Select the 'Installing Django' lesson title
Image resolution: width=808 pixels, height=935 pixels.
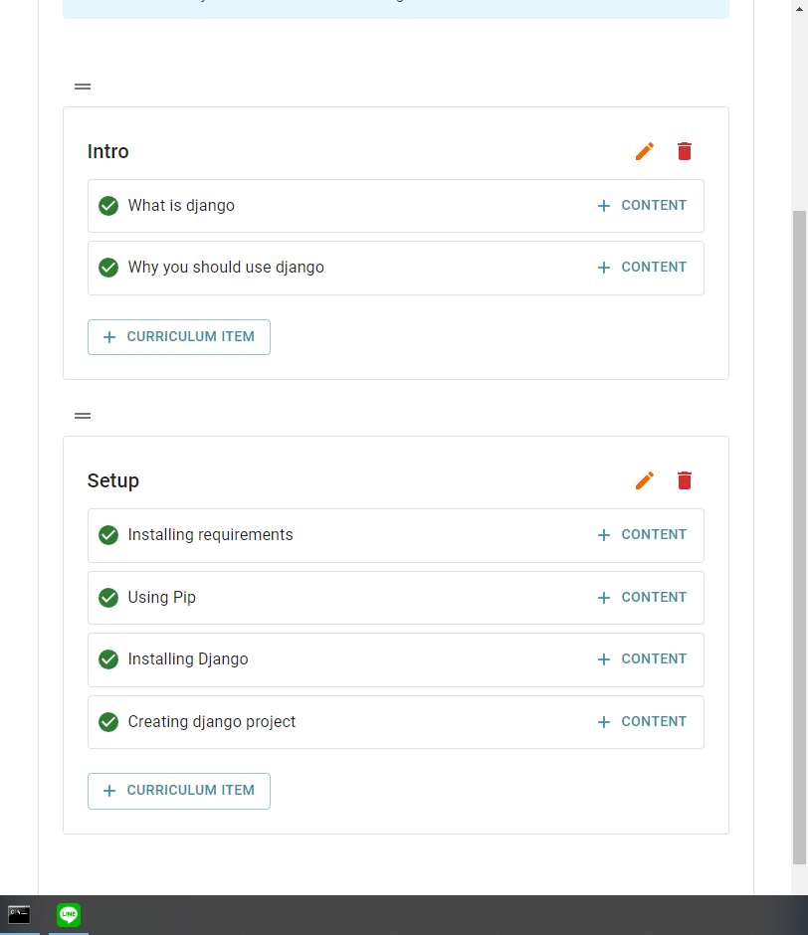point(188,659)
